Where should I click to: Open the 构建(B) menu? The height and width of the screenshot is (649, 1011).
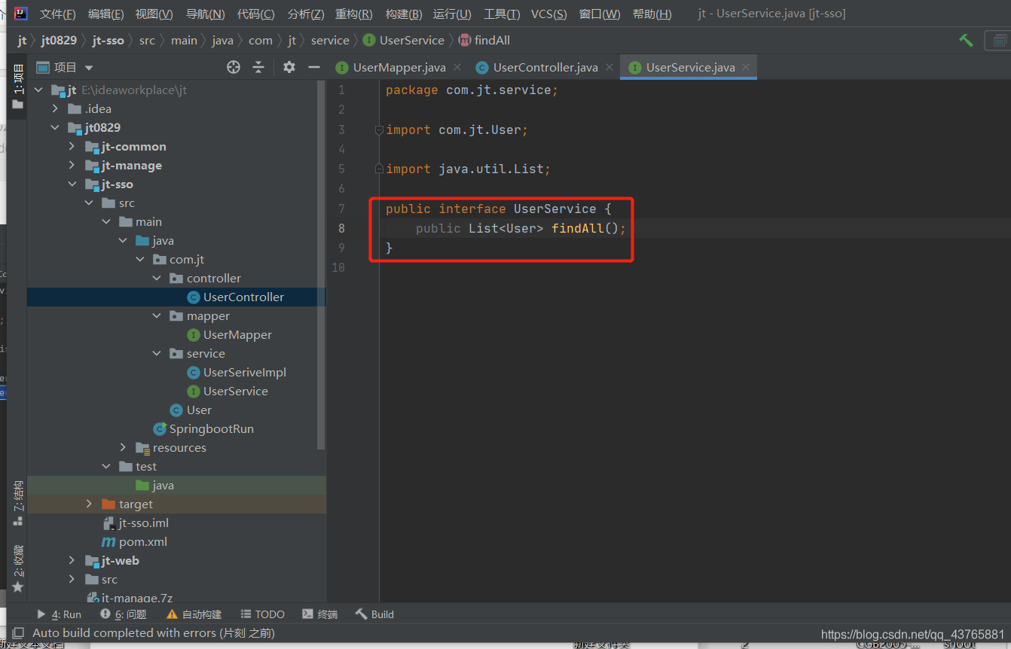403,14
